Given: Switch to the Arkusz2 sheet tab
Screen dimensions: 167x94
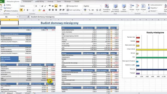Looking at the screenshot, I should (19, 93).
